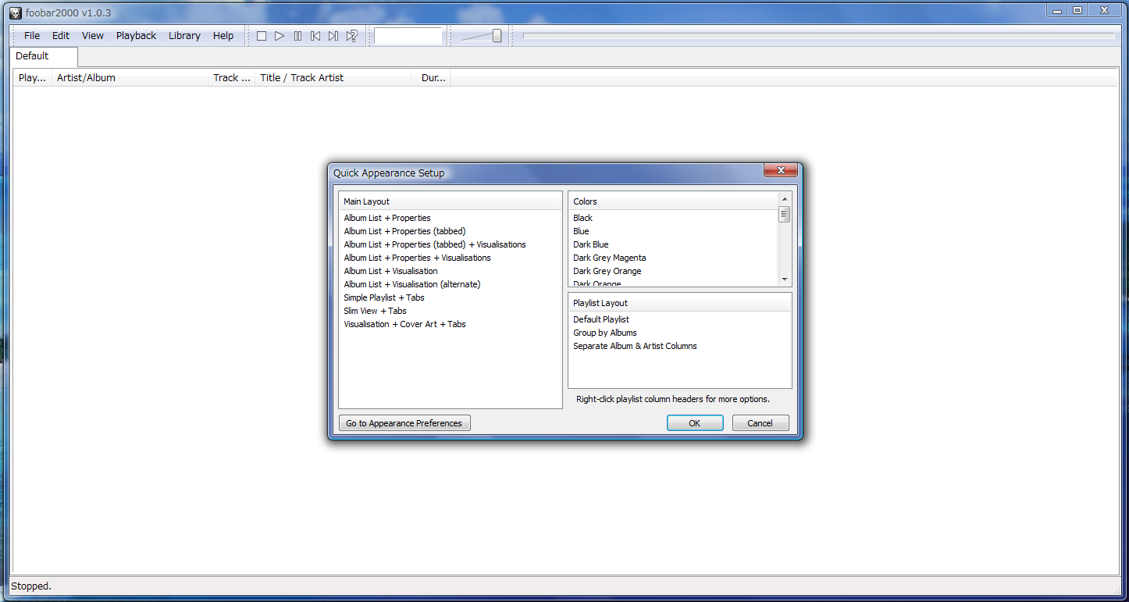Select Dark Grey Magenta colors
Viewport: 1129px width, 602px height.
610,258
